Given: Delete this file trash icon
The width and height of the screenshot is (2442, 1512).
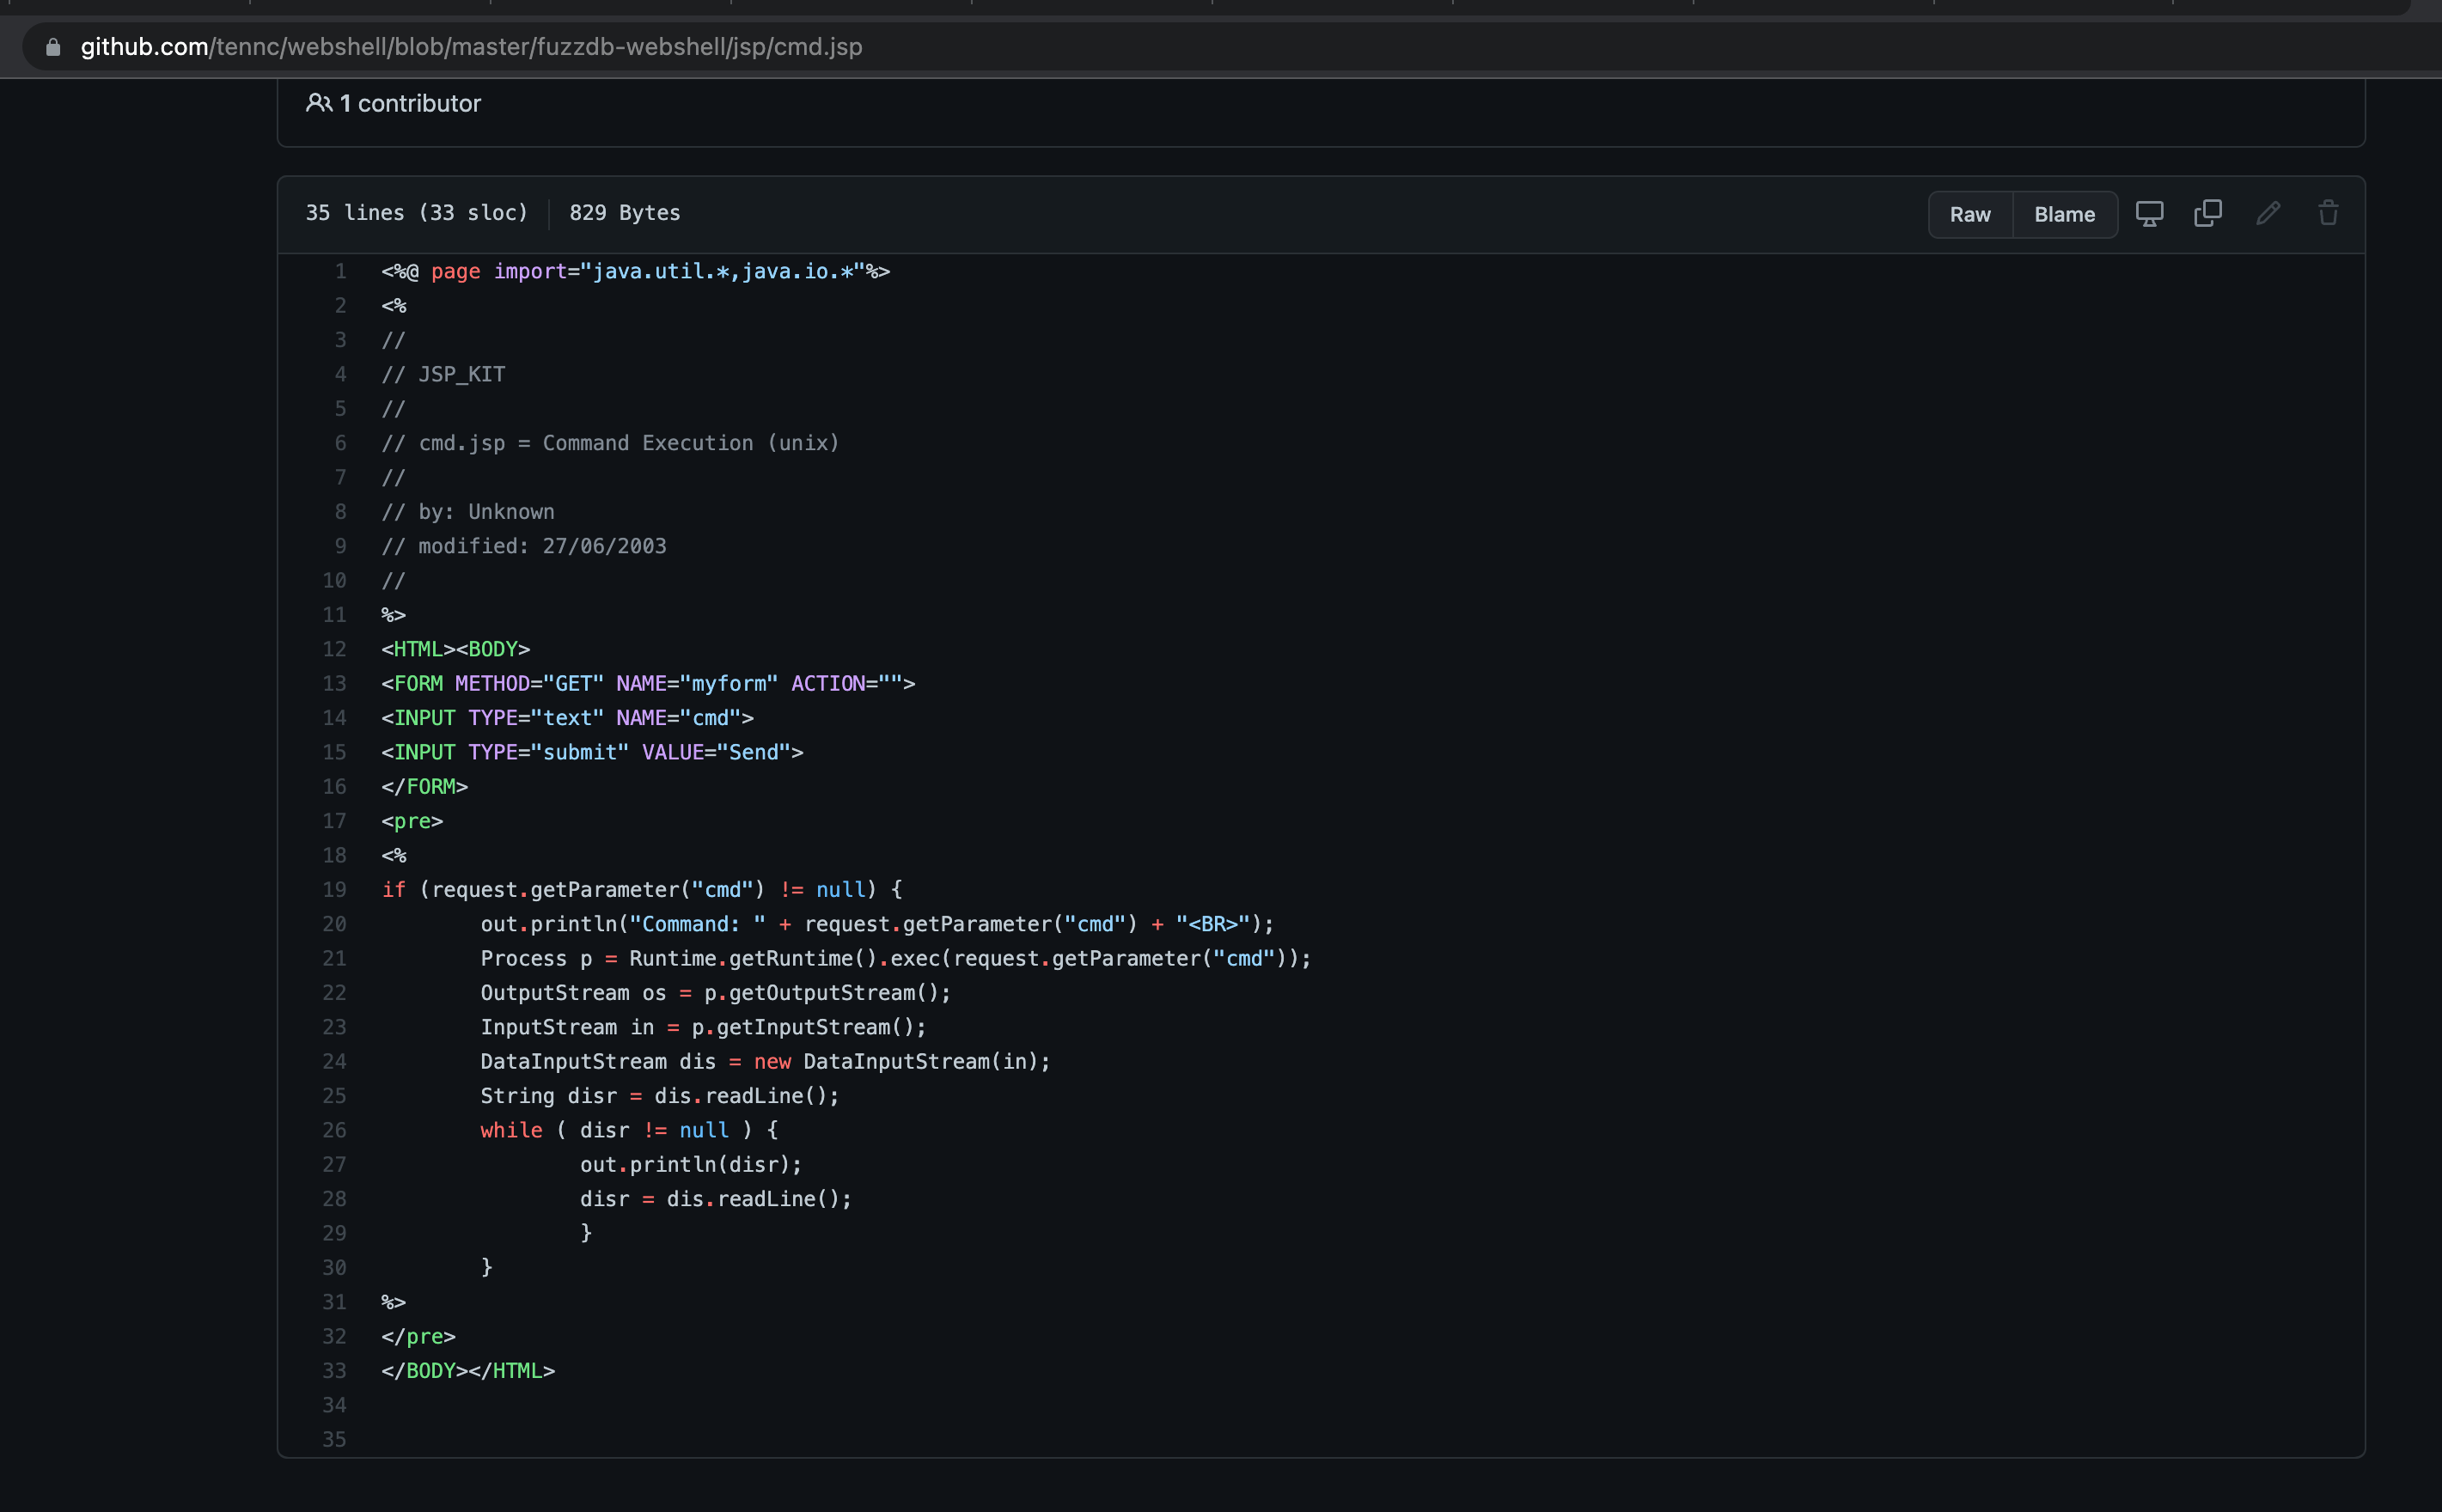Looking at the screenshot, I should coord(2328,213).
